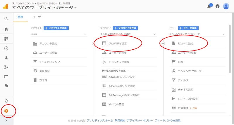Open Realtime clock icon in sidebar
The height and width of the screenshot is (125, 234).
tap(6, 48)
